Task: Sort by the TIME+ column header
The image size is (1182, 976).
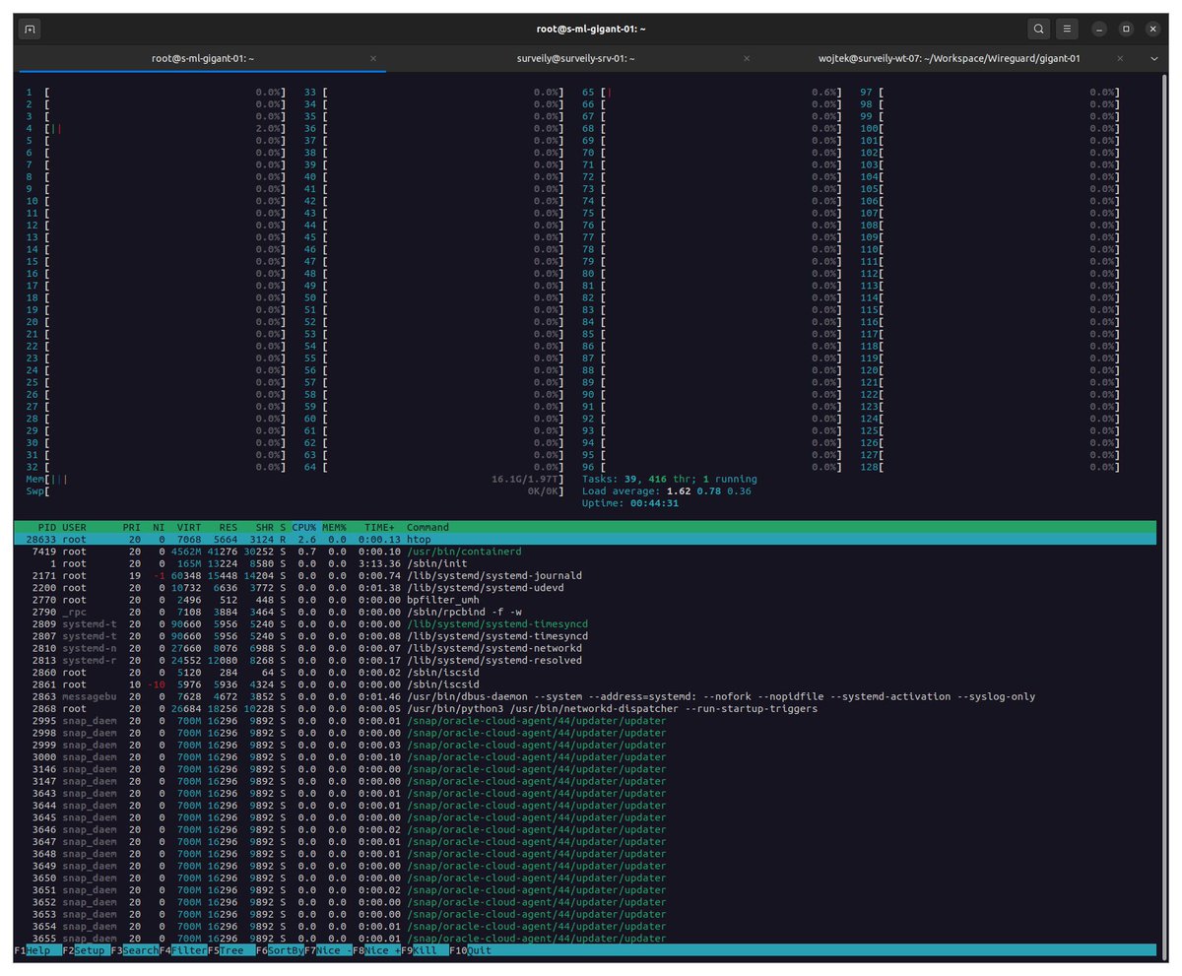Action: [379, 528]
